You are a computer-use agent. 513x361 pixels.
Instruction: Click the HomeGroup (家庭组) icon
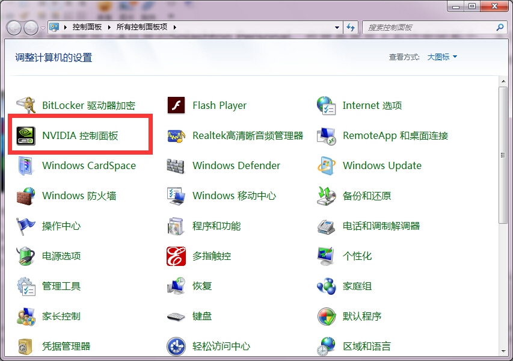326,286
